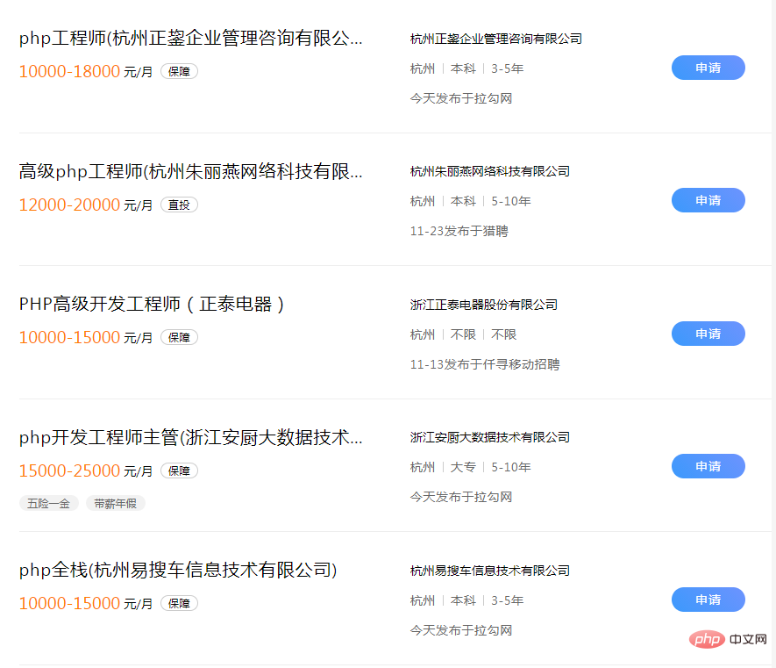Click 3-5年 experience on 杭州易搜车 listing

coord(508,600)
